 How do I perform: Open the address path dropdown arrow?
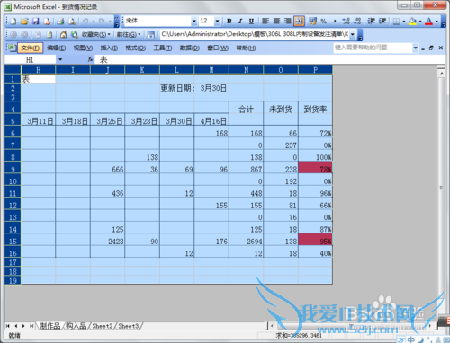(353, 34)
